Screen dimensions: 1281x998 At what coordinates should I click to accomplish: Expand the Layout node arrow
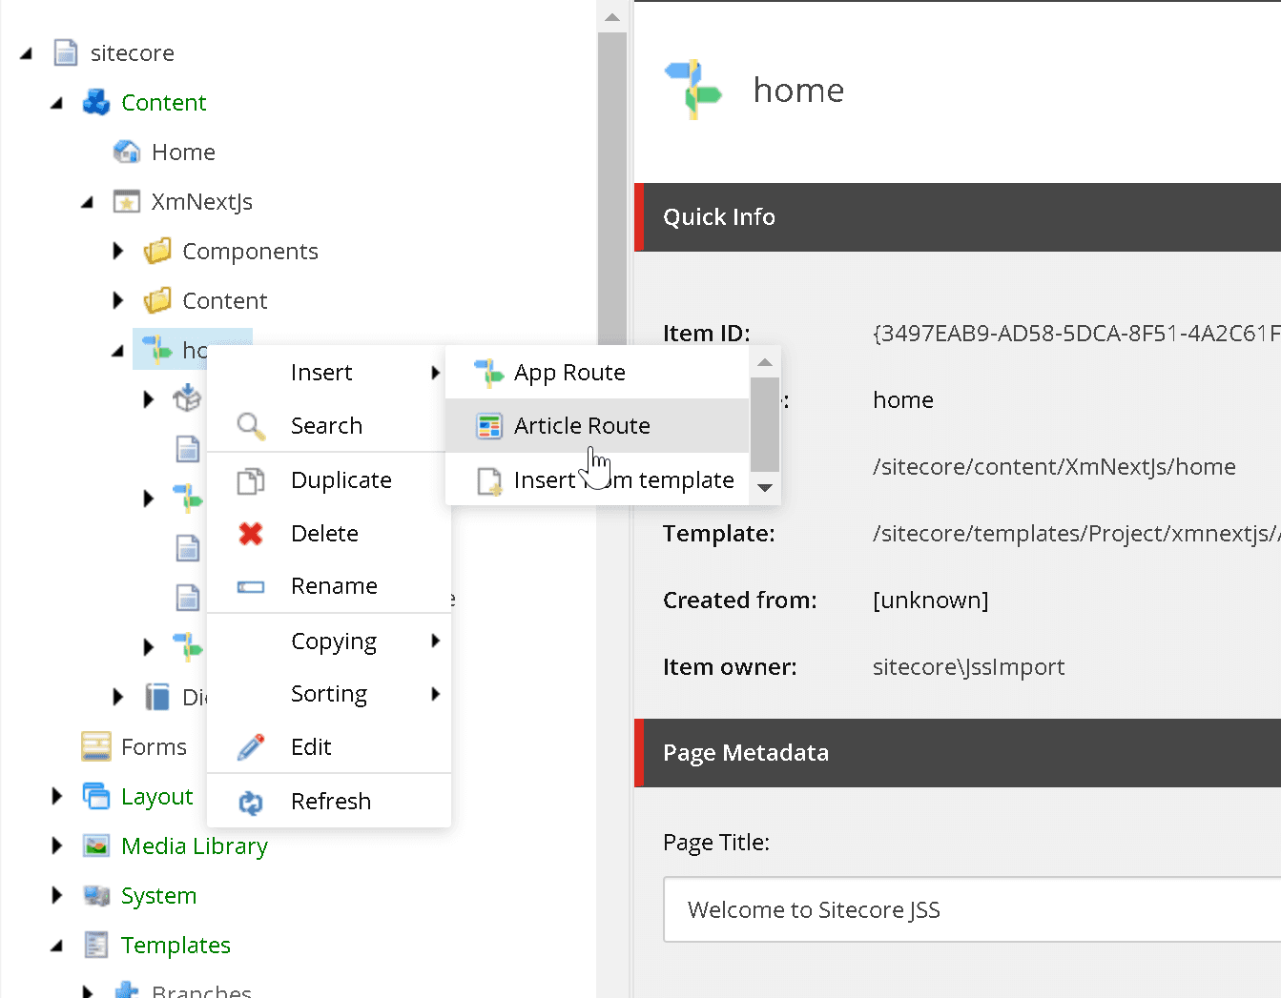57,796
